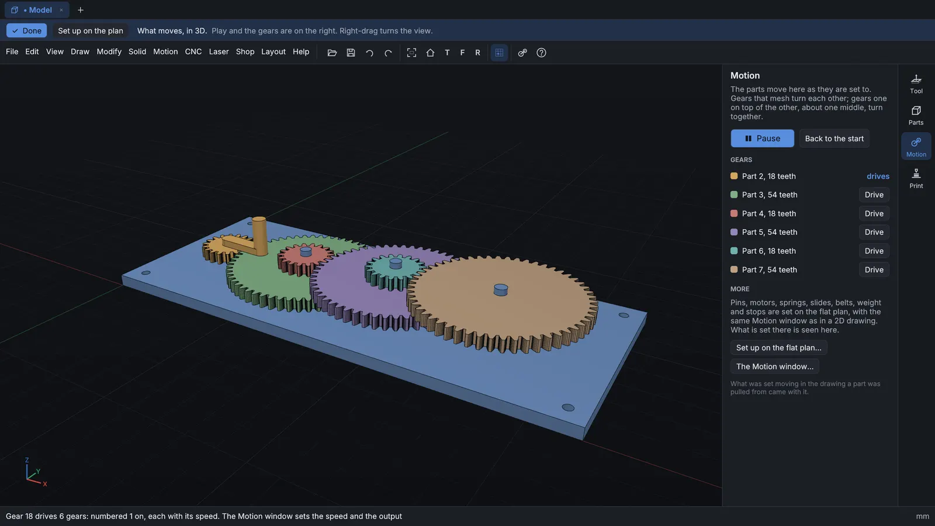
Task: Open the CNC menu
Action: pos(193,51)
